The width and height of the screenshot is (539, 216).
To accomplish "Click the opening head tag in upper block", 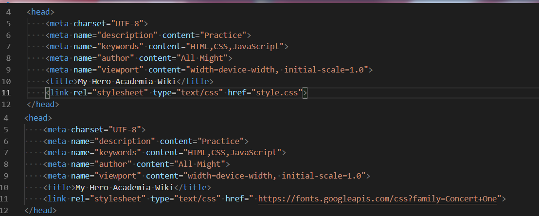I will tap(40, 12).
